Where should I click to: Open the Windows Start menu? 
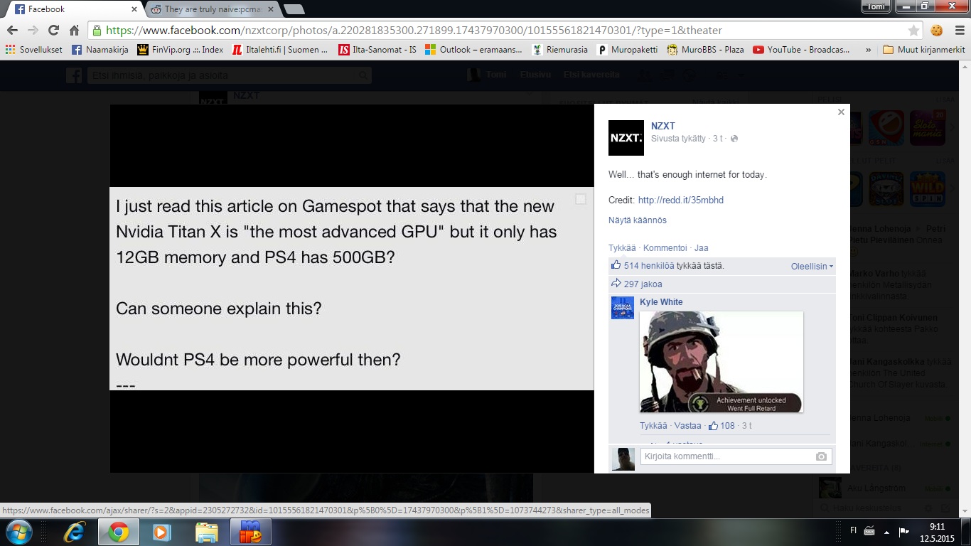pyautogui.click(x=18, y=532)
